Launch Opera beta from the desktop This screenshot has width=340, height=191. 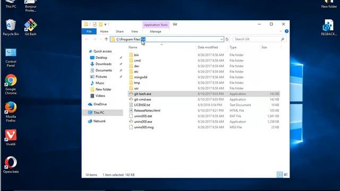pos(11,165)
